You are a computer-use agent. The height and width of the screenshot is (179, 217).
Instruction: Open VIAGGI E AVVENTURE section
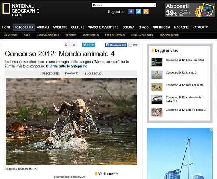click(103, 27)
